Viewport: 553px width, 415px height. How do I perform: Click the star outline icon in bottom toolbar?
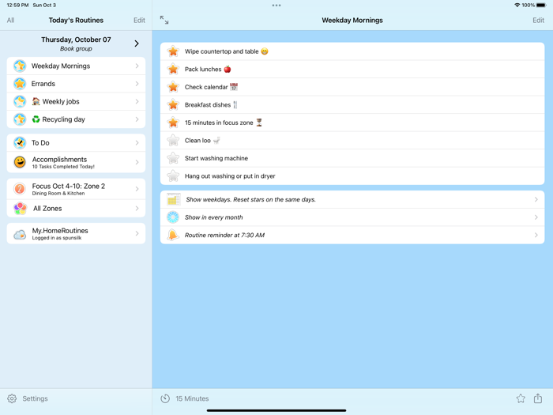click(521, 398)
